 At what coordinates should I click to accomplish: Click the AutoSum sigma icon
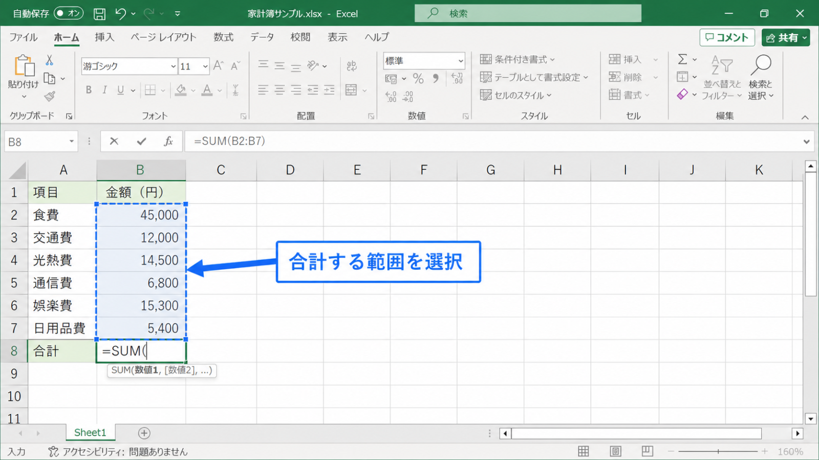click(x=682, y=59)
